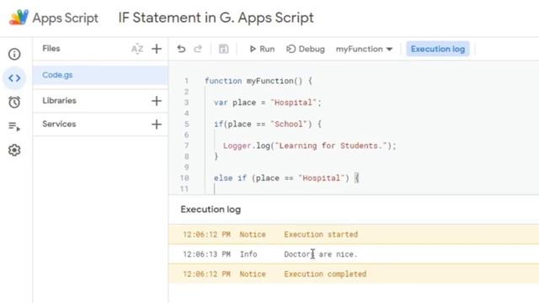Open the Code.gs file
The width and height of the screenshot is (539, 303).
click(100, 75)
